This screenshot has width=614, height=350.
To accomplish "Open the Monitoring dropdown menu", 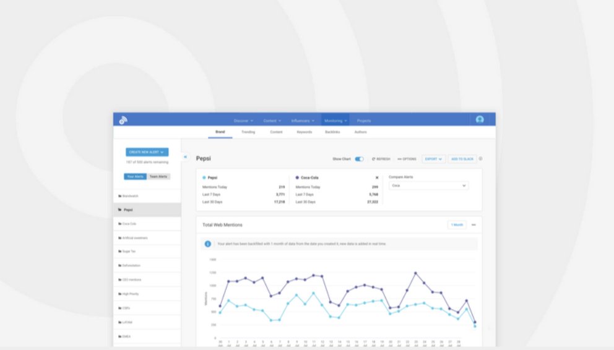I will tap(335, 121).
